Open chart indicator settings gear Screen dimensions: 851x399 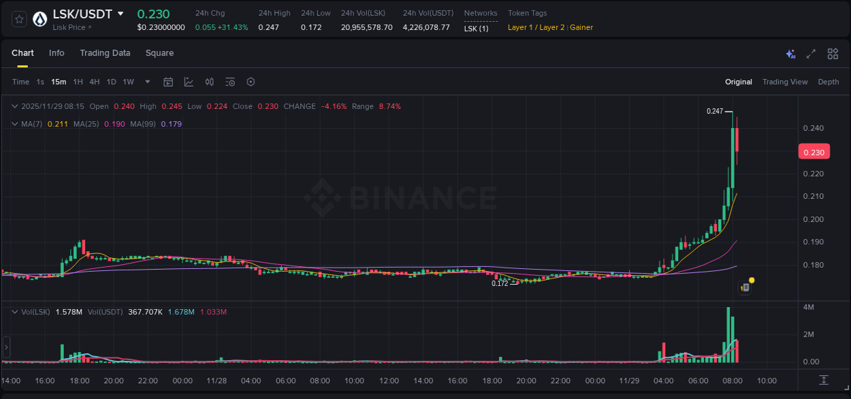(x=251, y=81)
